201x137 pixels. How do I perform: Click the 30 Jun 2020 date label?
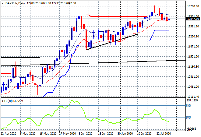click(125, 134)
